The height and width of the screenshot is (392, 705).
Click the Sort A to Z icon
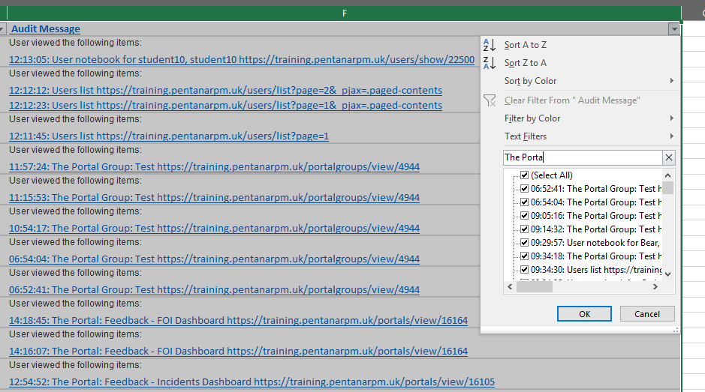[x=490, y=45]
